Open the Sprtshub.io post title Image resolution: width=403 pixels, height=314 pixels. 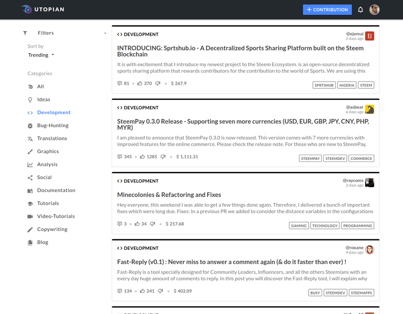pyautogui.click(x=240, y=51)
